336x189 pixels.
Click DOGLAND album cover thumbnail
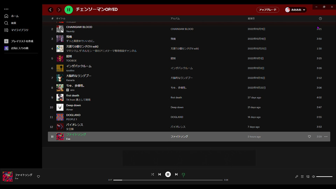60,117
